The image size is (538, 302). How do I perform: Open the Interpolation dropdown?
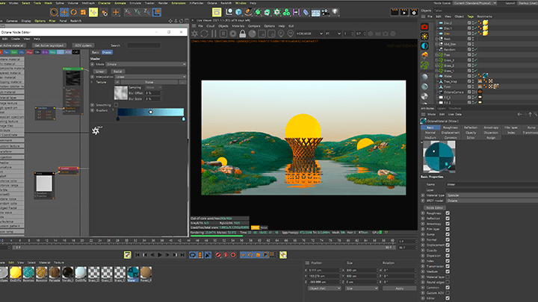pyautogui.click(x=151, y=77)
